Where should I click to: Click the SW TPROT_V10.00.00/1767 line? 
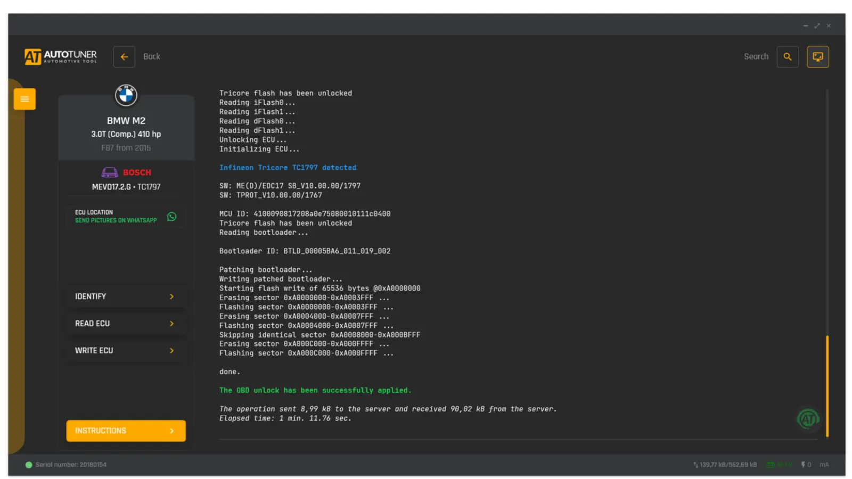(271, 195)
